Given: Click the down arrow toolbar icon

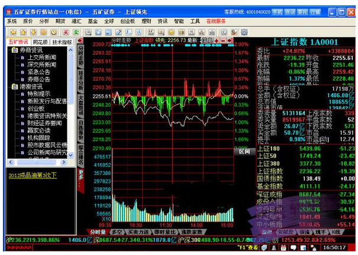Looking at the screenshot, I should 33,32.
